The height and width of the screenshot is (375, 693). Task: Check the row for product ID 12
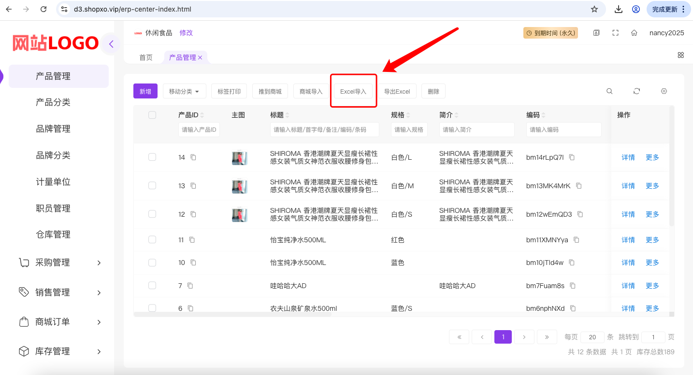pos(152,214)
